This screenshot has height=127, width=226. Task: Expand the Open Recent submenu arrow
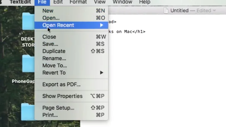(101, 25)
